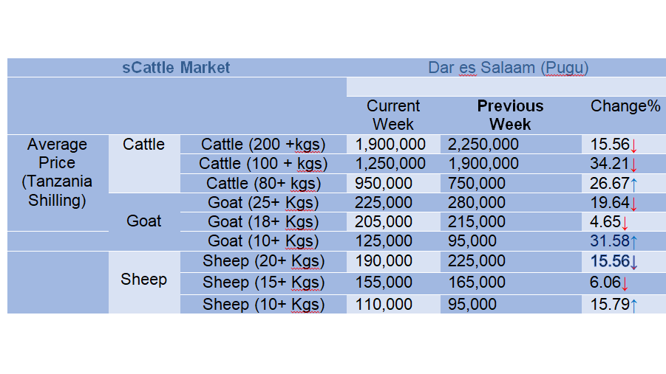Click the red down arrow beside 34.21
Viewport: 666px width, 374px height.
(x=633, y=165)
